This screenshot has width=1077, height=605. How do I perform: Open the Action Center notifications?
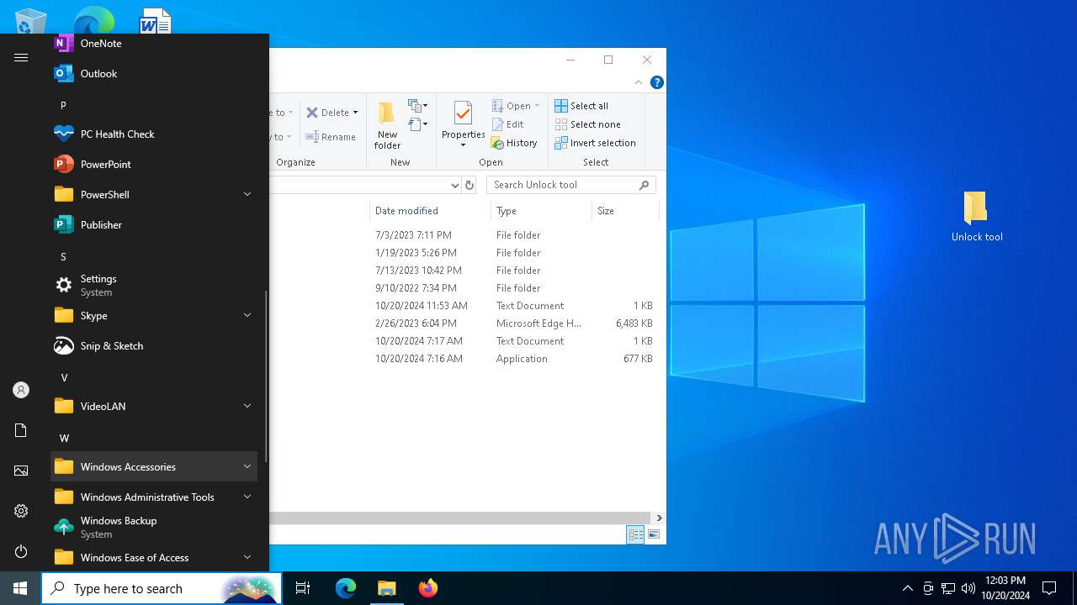pos(1049,588)
